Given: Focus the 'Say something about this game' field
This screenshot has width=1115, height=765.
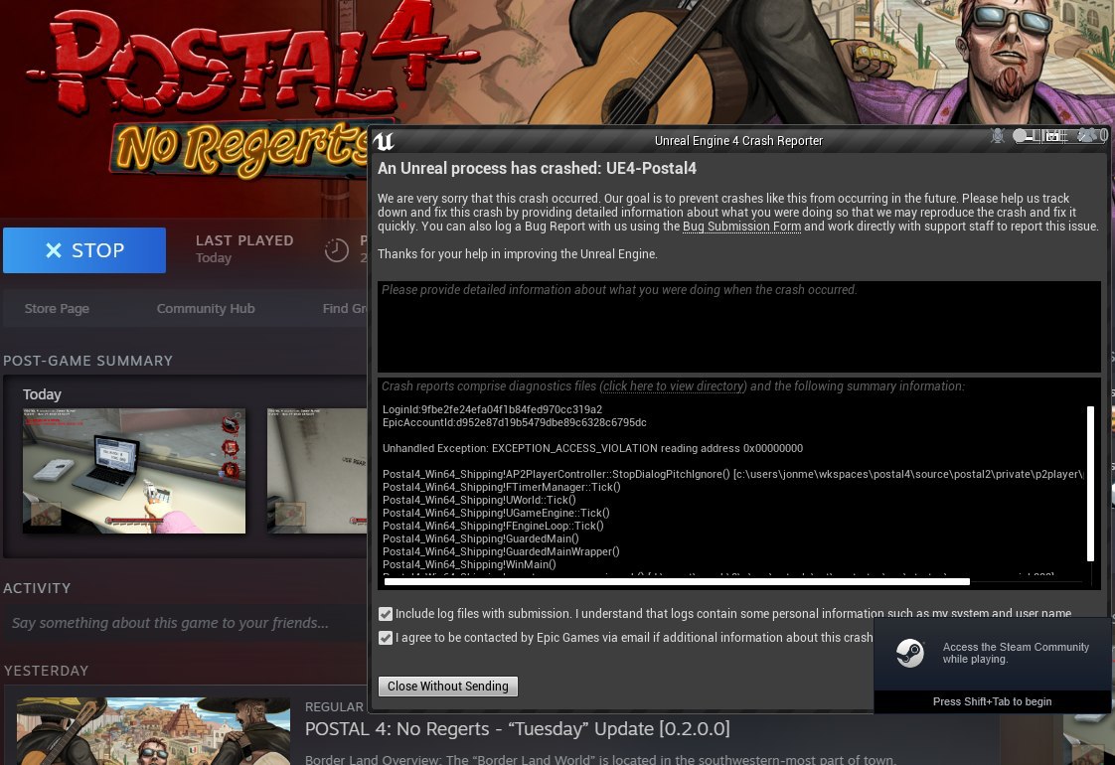Looking at the screenshot, I should (x=186, y=624).
